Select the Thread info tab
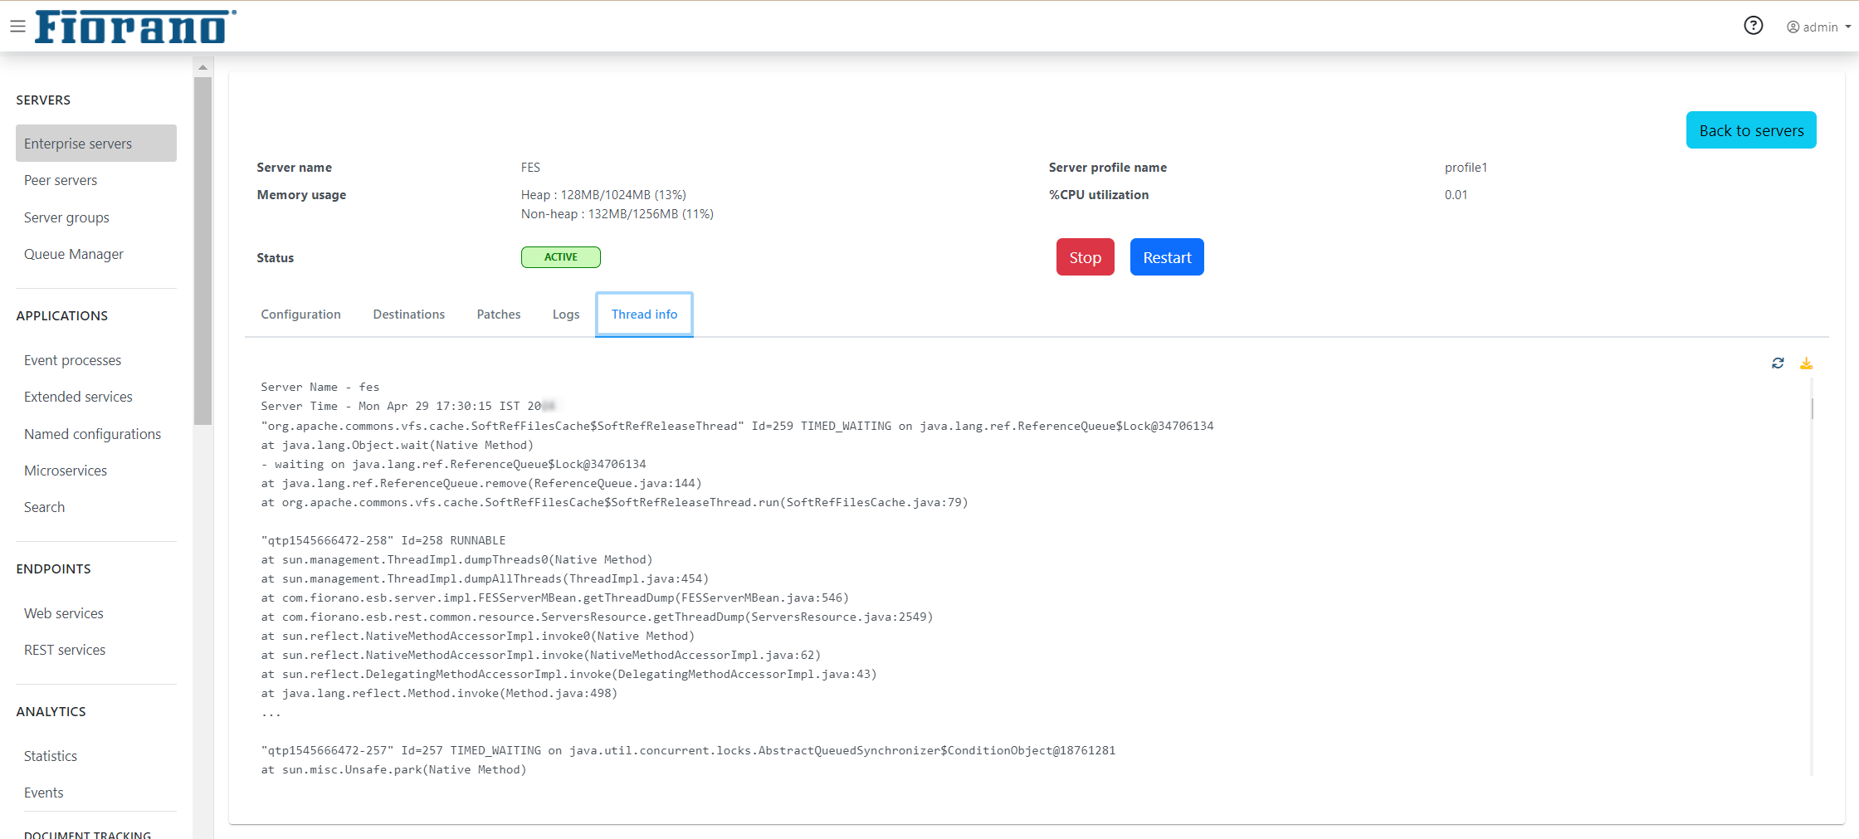The width and height of the screenshot is (1859, 839). point(644,315)
